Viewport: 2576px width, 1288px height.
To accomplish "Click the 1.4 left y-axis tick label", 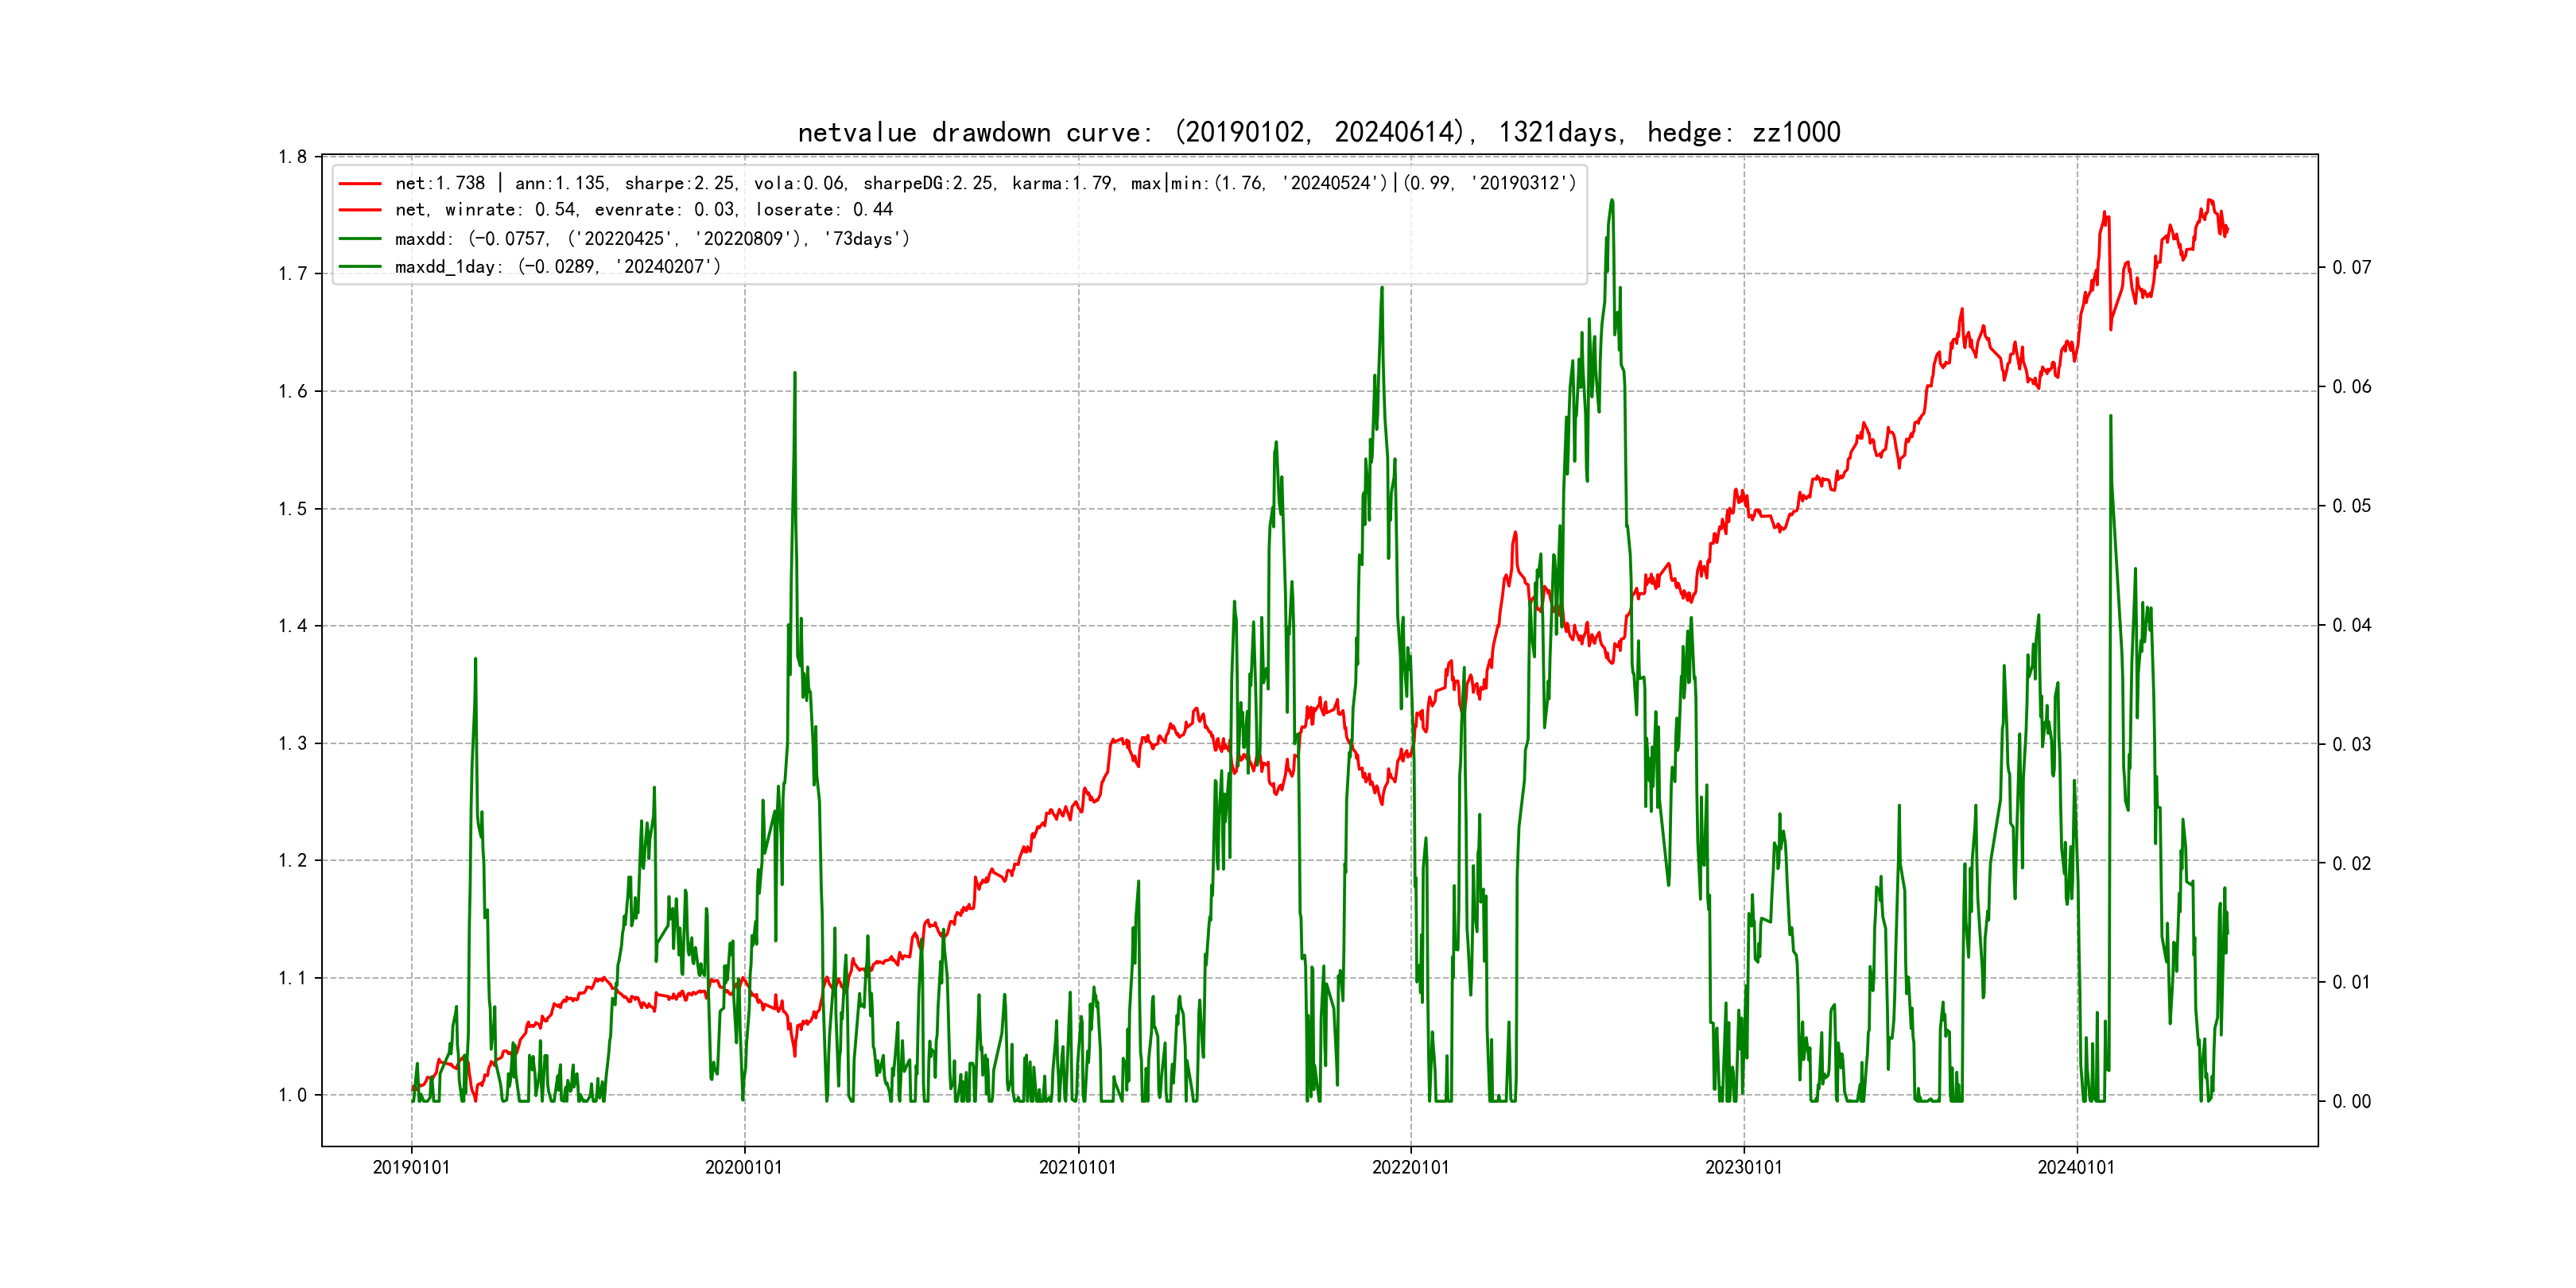I will 292,627.
